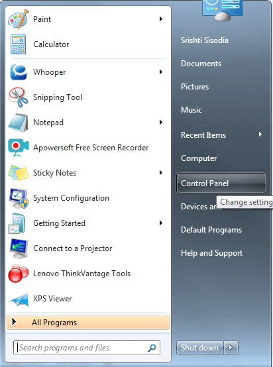Click XPS Viewer text label

tap(52, 299)
